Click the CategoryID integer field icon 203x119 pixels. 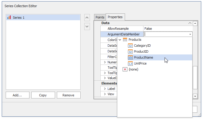point(130,46)
